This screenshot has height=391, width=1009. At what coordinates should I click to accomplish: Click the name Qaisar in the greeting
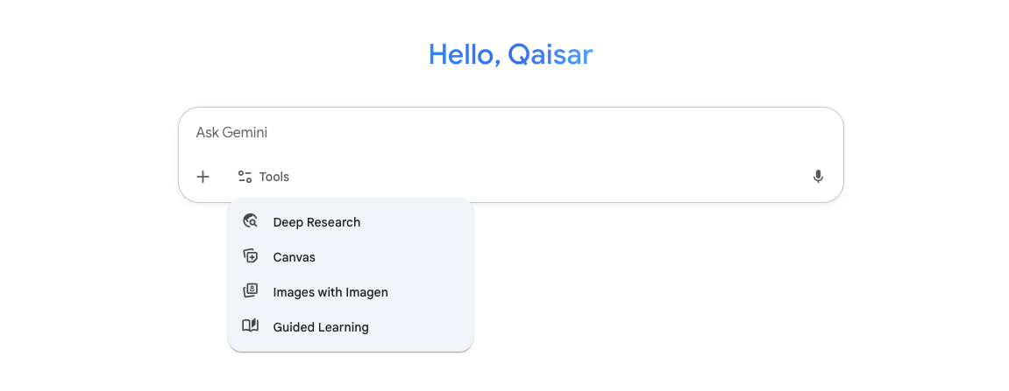pos(551,55)
